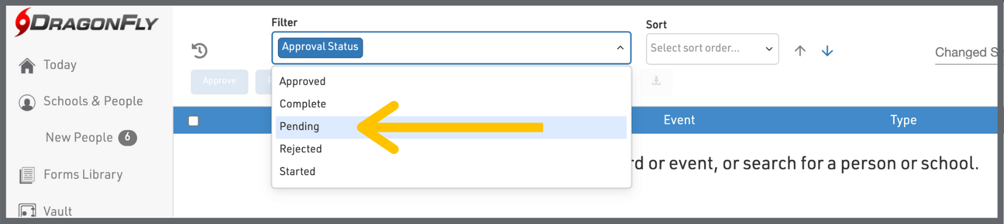Click the Vault safe icon
1004x224 pixels.
tap(27, 210)
